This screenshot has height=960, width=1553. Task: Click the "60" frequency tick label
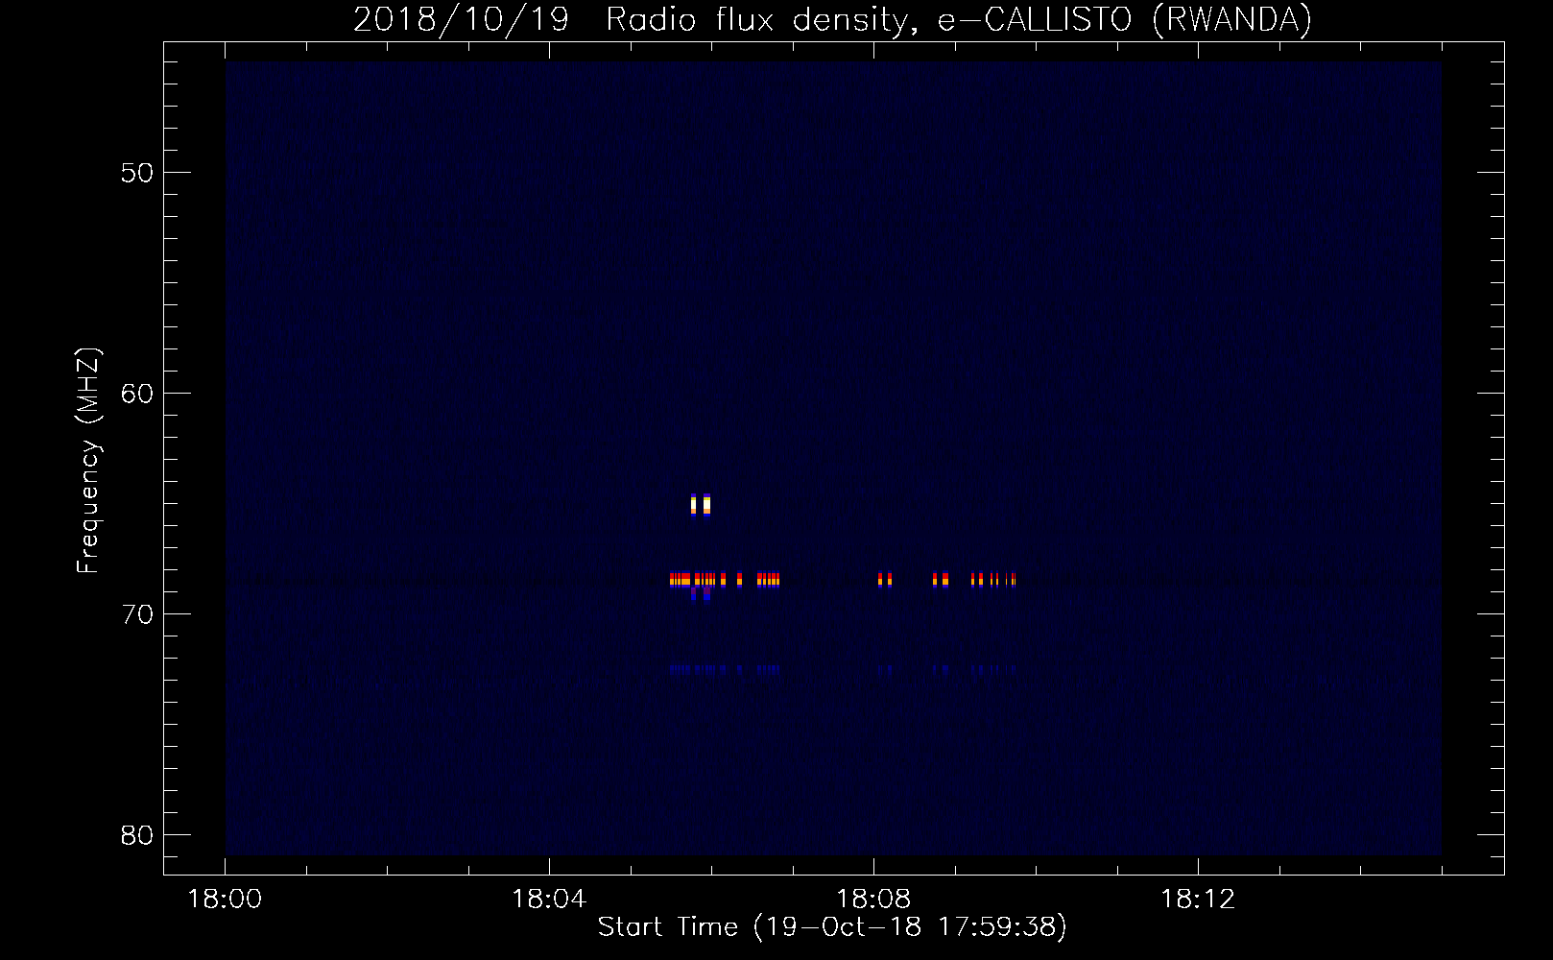(137, 394)
